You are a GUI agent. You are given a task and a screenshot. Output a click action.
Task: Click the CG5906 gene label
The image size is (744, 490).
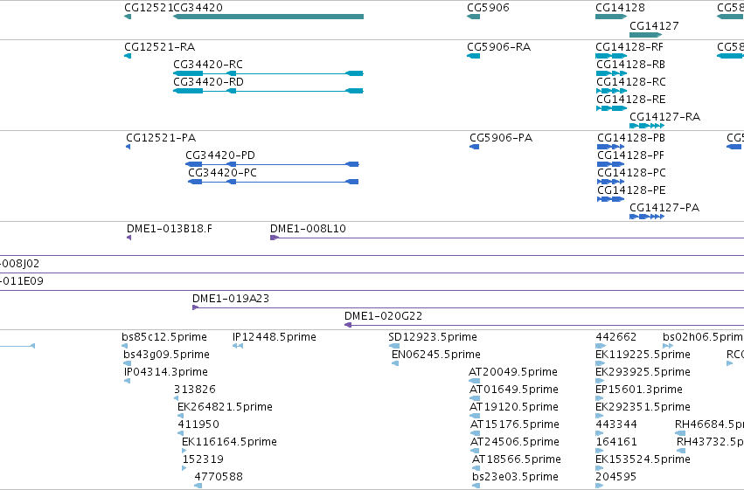[488, 8]
